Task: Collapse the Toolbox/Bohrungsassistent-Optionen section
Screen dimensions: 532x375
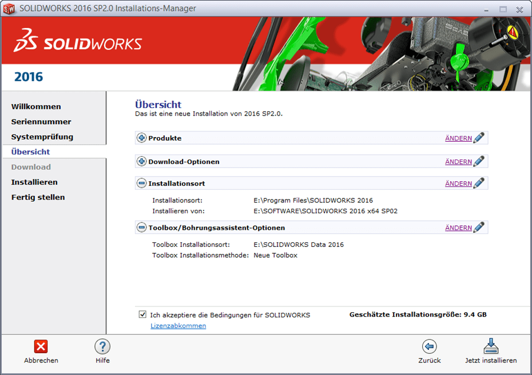Action: (141, 228)
